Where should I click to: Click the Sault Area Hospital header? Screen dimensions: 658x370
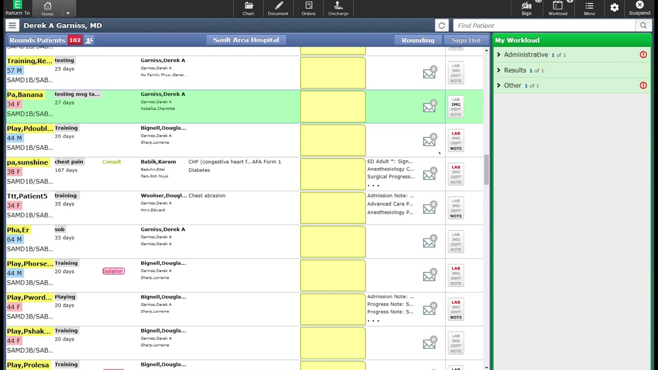click(246, 40)
